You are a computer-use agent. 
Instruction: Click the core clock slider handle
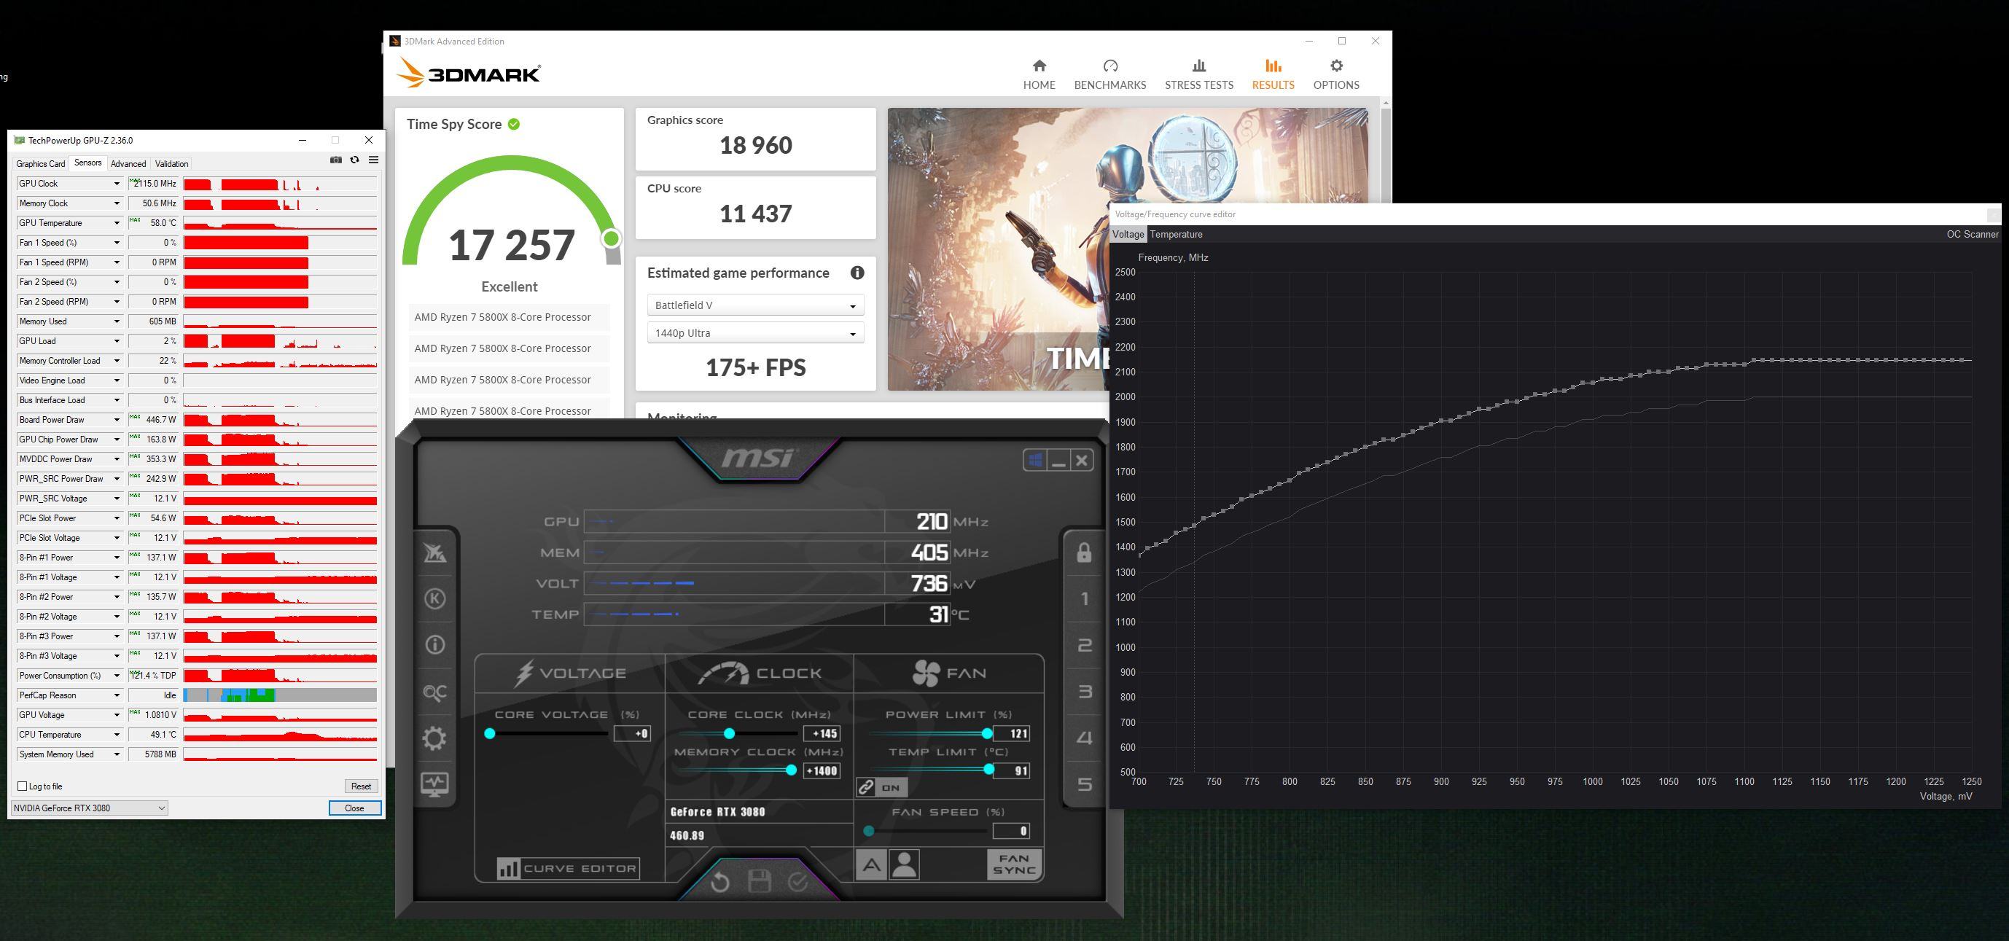click(729, 733)
